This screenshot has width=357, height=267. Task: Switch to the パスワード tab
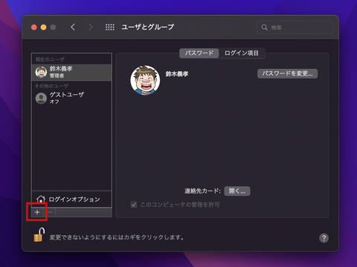click(x=199, y=53)
